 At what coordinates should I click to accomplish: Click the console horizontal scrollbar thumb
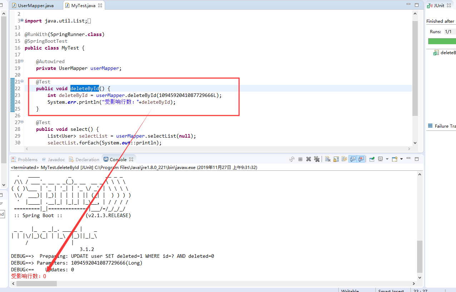tap(36, 284)
